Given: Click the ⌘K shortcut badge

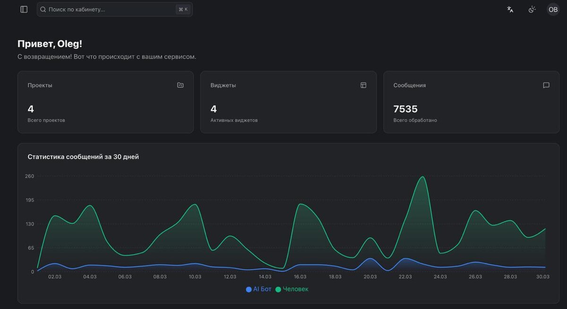Looking at the screenshot, I should coord(183,9).
